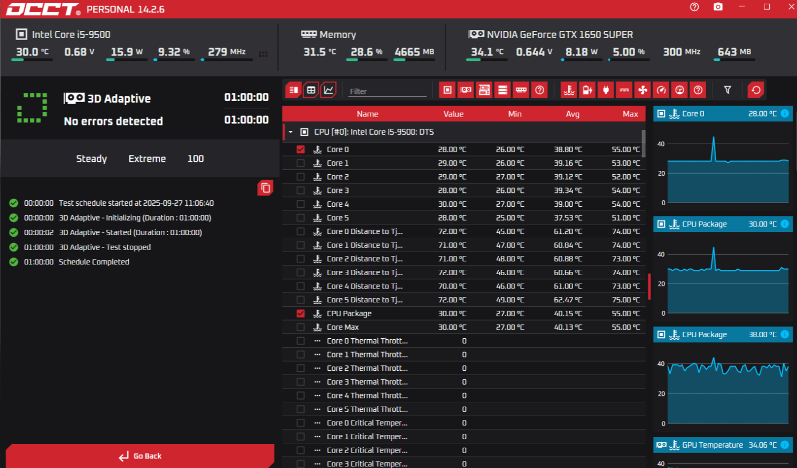Click the Intel Core i5-9500 summary title
Viewport: 797px width, 468px height.
(x=71, y=35)
